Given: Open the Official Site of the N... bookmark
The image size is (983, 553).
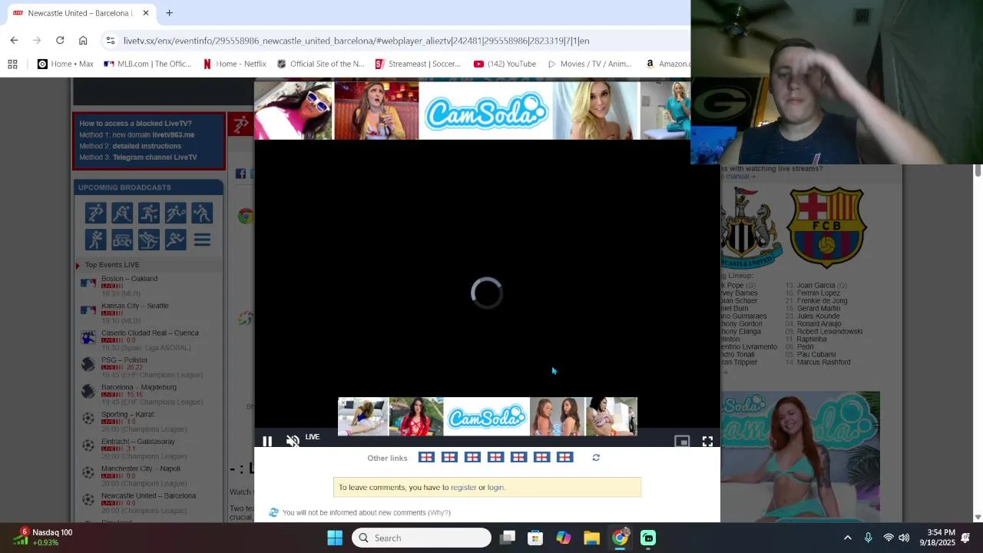Looking at the screenshot, I should pos(320,64).
